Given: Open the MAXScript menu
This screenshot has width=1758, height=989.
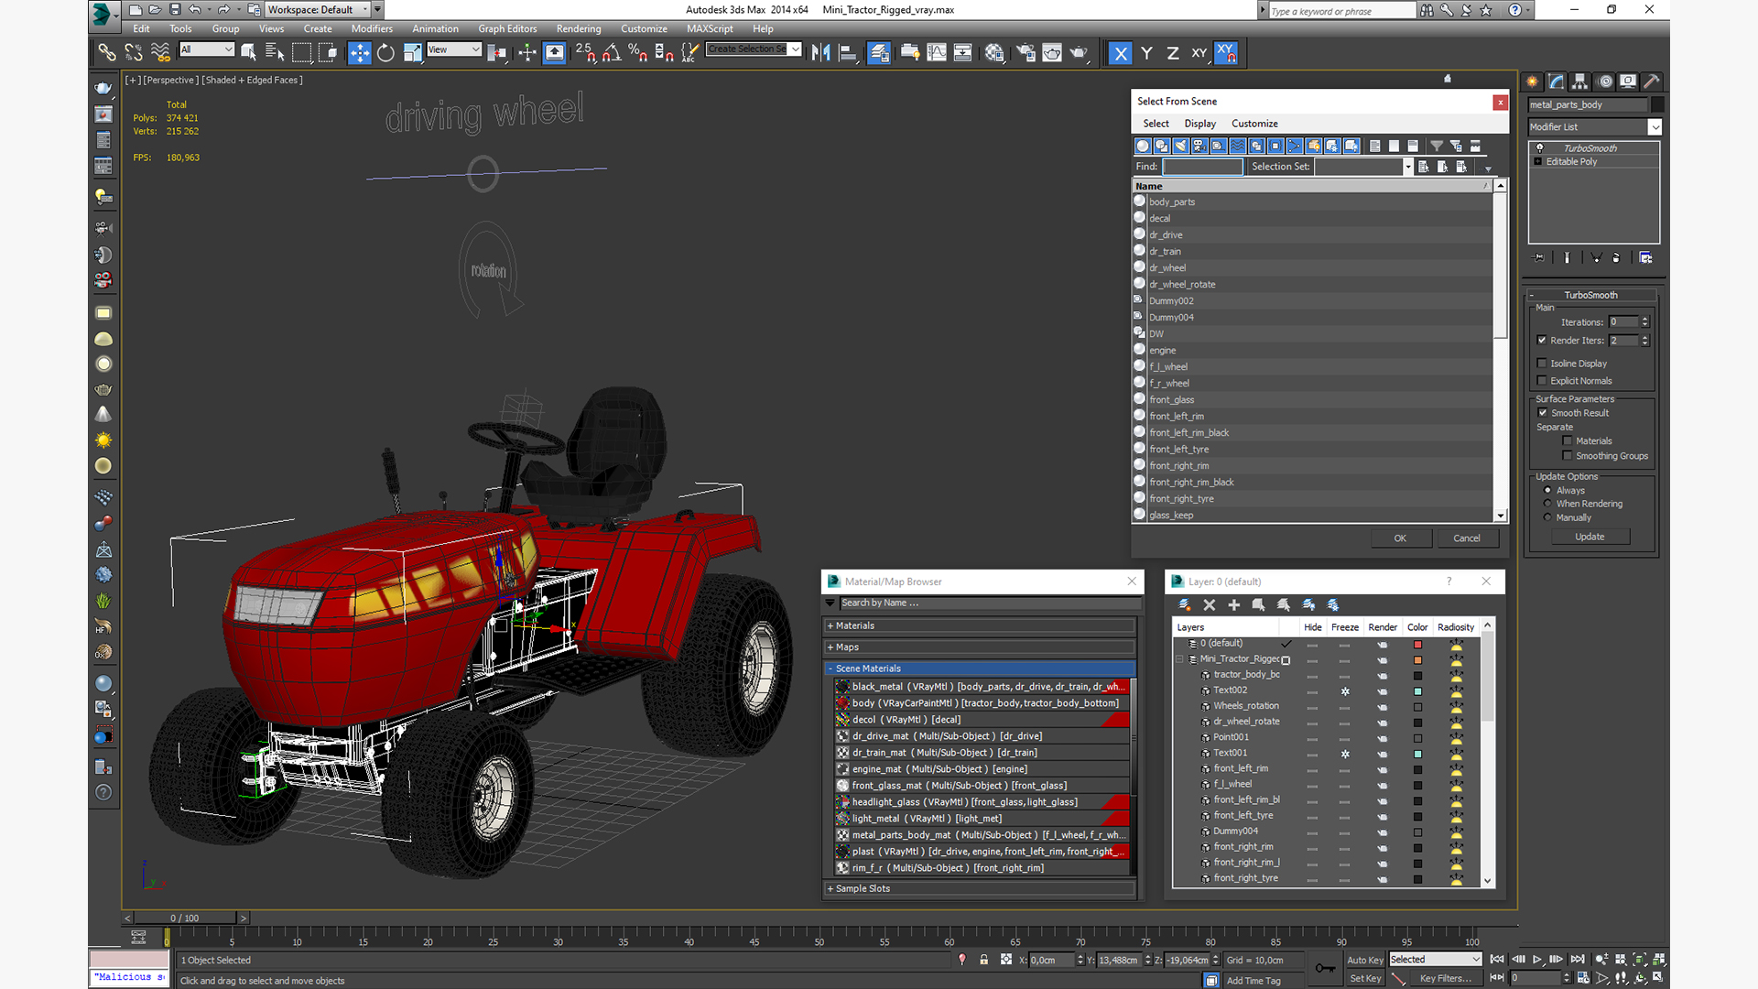Looking at the screenshot, I should 710,29.
